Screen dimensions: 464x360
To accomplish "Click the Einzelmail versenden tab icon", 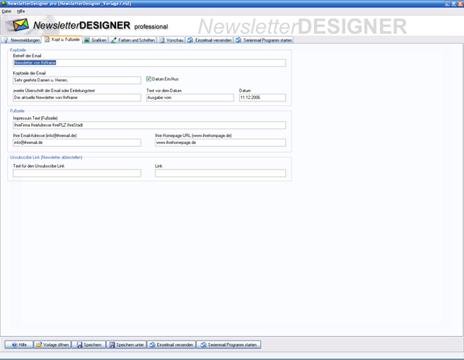I will click(191, 39).
